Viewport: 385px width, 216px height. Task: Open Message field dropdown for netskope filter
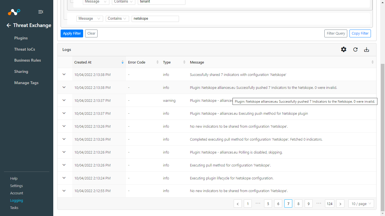[90, 19]
